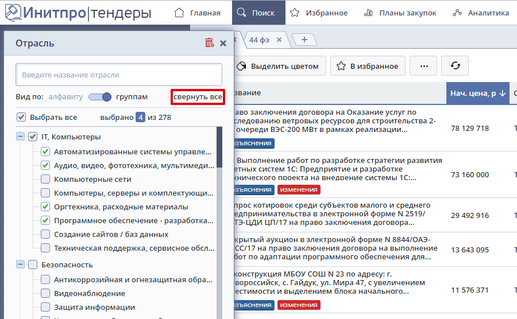This screenshot has height=319, width=517.
Task: Toggle view between алфавиту and группам
Action: click(x=99, y=97)
